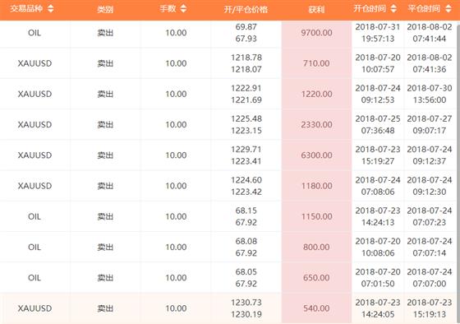The height and width of the screenshot is (324, 460).
Task: Select the row with profit 6300.00
Action: click(230, 155)
